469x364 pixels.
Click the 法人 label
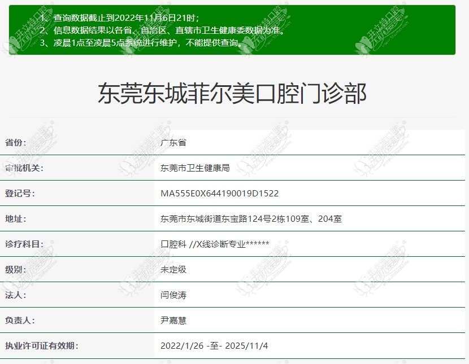16,295
